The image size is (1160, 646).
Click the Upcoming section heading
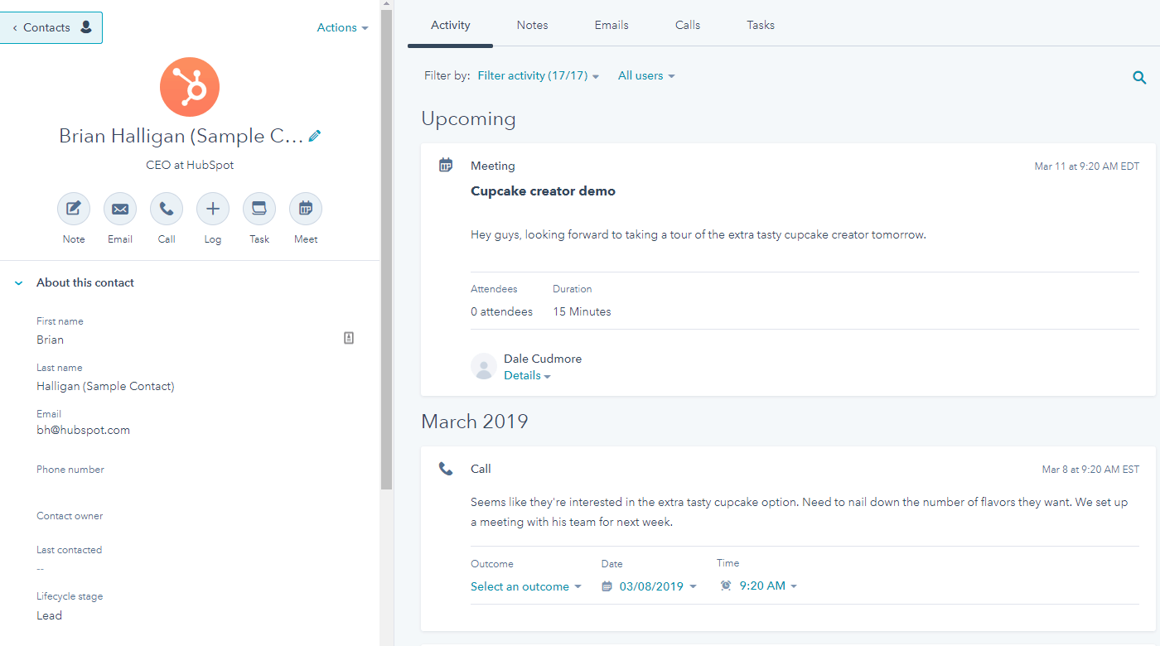(x=468, y=118)
